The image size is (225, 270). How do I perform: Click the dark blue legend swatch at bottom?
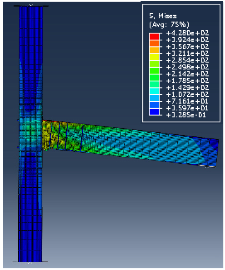tap(154, 112)
